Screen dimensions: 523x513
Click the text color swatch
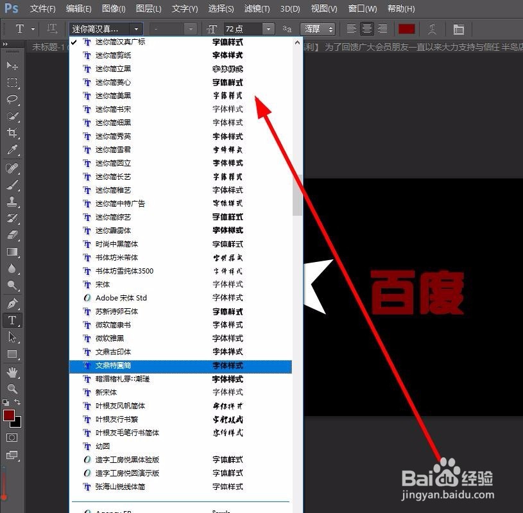click(x=406, y=29)
